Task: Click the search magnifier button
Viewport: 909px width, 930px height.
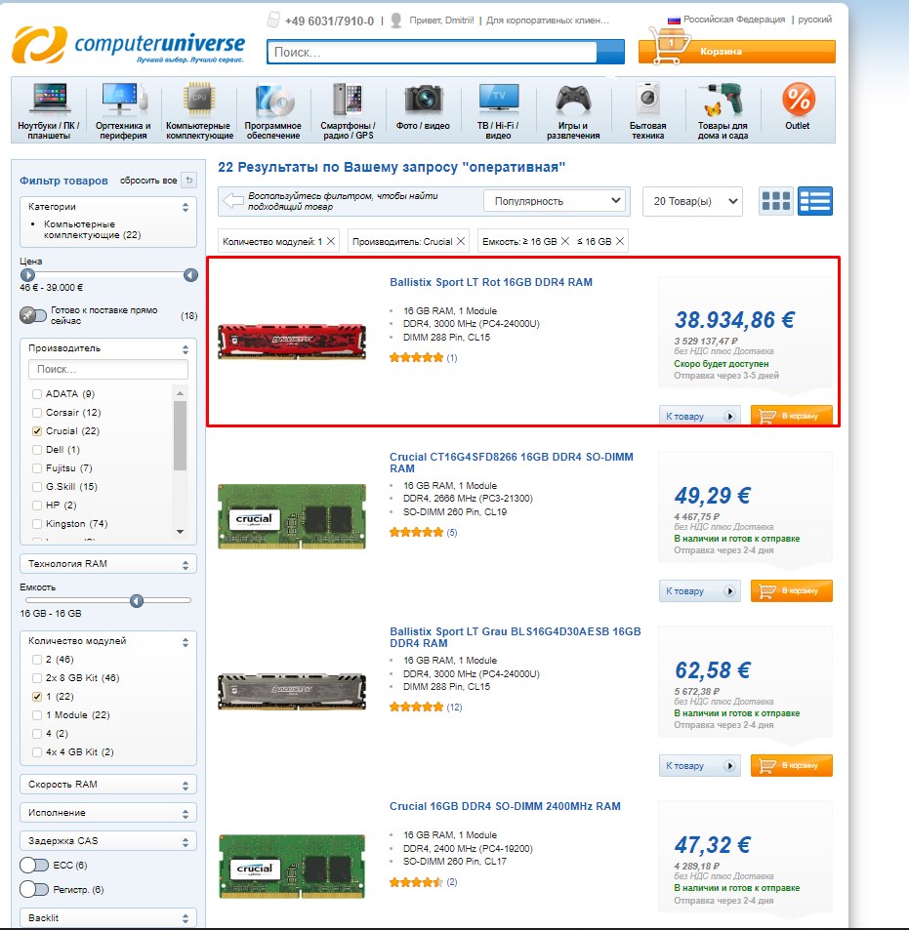Action: (610, 52)
